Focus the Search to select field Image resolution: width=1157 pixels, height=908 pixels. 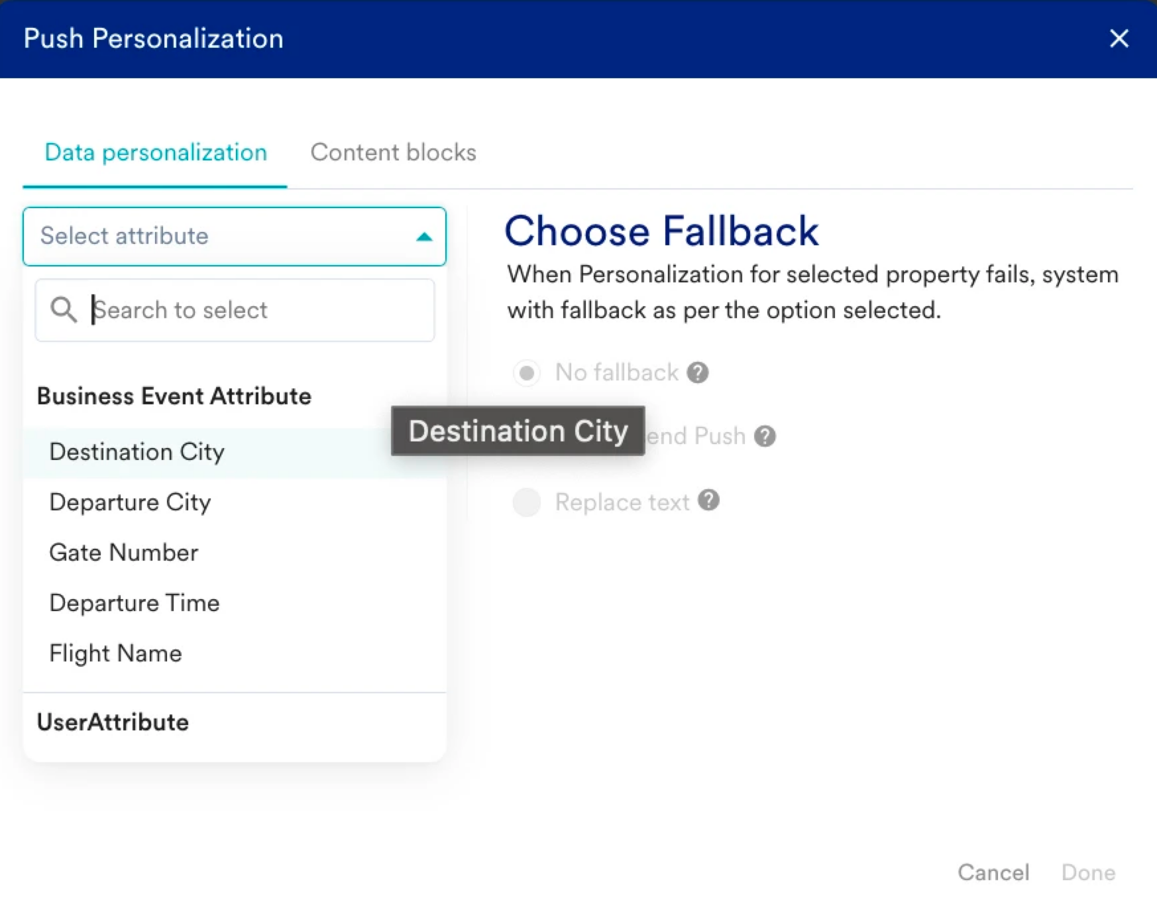click(x=235, y=310)
